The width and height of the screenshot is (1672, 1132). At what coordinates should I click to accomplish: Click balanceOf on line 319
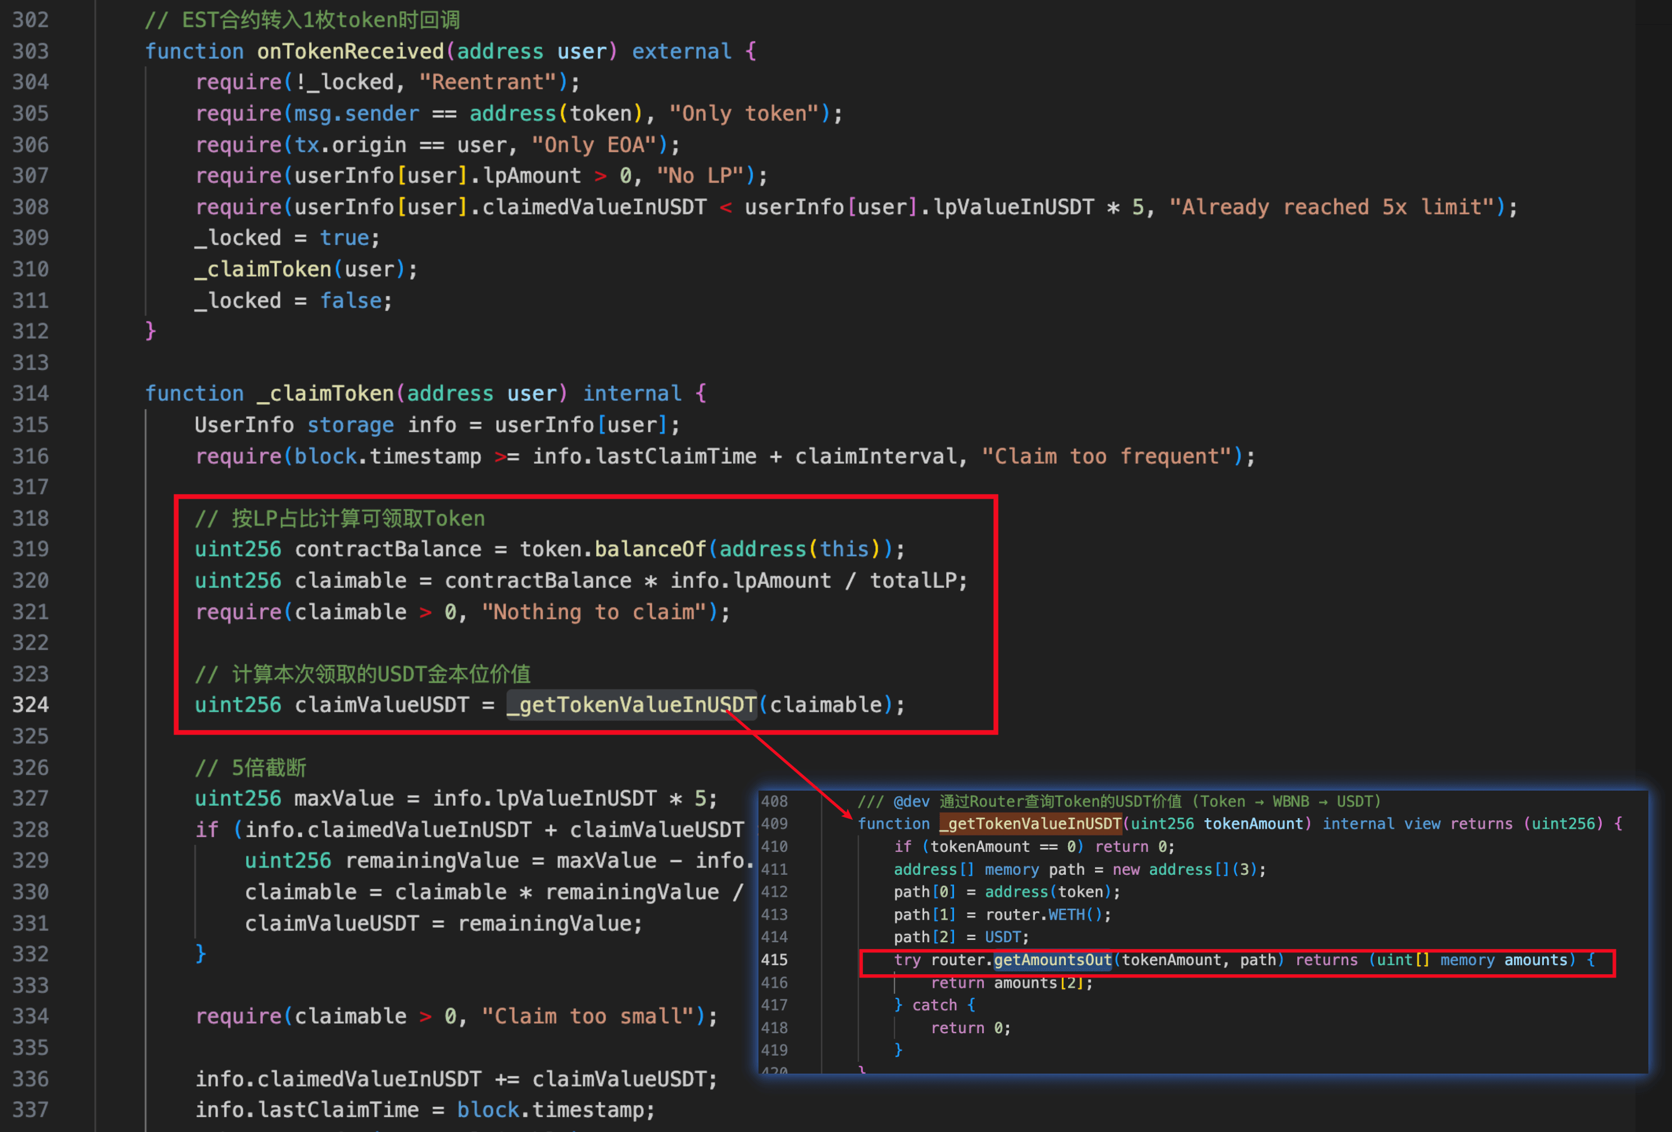point(649,550)
